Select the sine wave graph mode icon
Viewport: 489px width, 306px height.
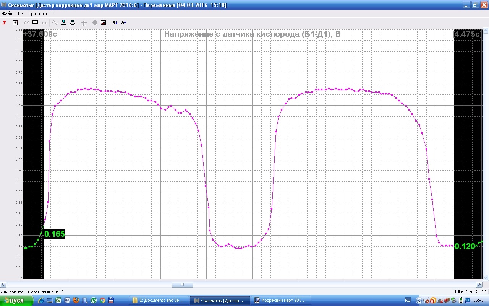[x=55, y=23]
